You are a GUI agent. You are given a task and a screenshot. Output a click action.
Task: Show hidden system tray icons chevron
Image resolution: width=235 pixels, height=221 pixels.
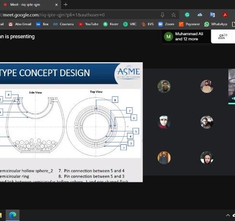[x=228, y=215]
